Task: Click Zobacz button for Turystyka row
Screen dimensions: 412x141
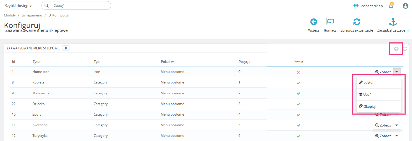Action: [x=383, y=136]
